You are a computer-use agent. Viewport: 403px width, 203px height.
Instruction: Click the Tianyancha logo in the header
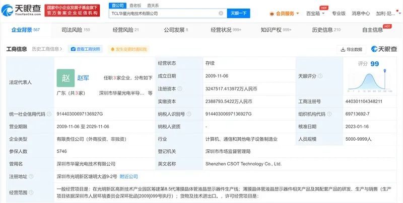coord(21,10)
